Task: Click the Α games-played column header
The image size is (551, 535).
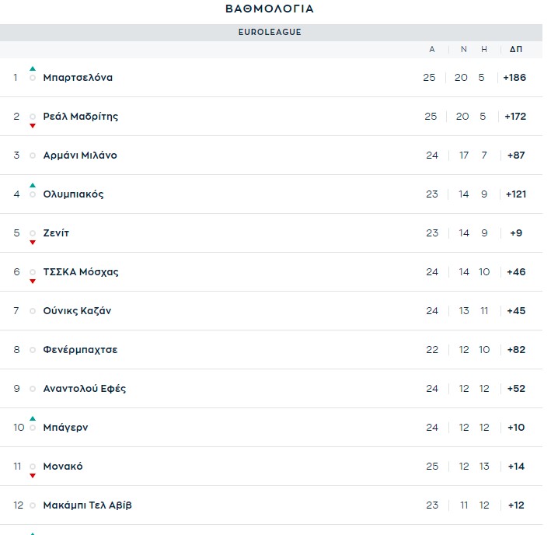Action: [432, 49]
